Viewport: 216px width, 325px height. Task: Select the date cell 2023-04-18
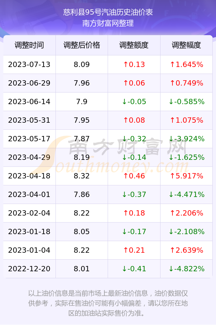(x=29, y=176)
